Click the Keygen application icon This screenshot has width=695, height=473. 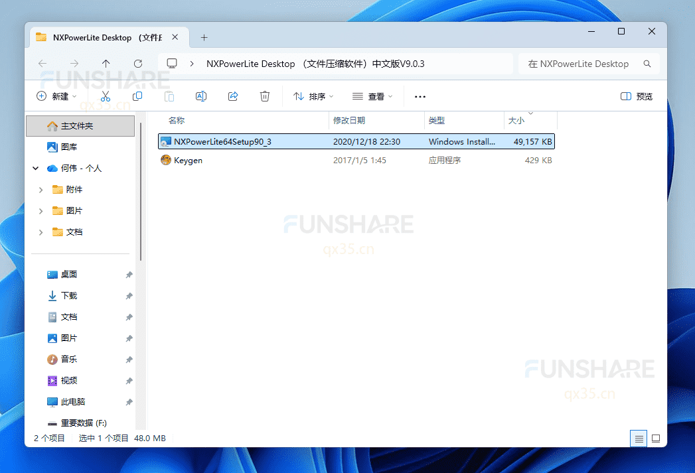point(166,161)
